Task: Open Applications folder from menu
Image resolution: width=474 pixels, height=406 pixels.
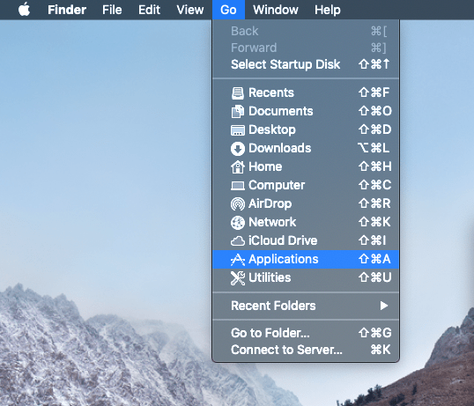Action: pyautogui.click(x=306, y=259)
